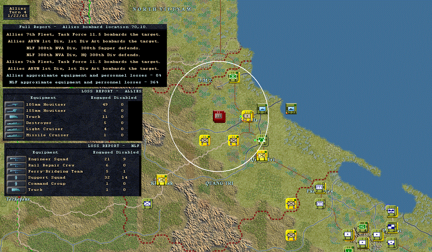Screen dimensions: 432x252
Task: Select the infantry unit on Quang Tri city
Action: point(262,156)
